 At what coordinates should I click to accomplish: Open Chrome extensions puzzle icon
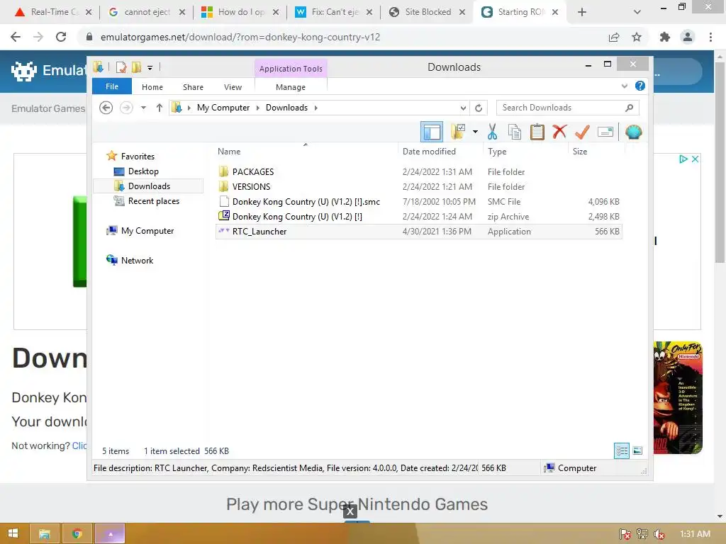(665, 37)
